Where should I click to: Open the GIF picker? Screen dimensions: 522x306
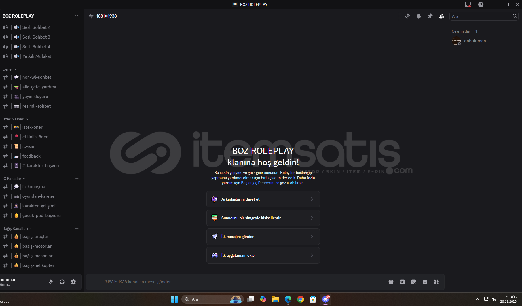tap(402, 282)
